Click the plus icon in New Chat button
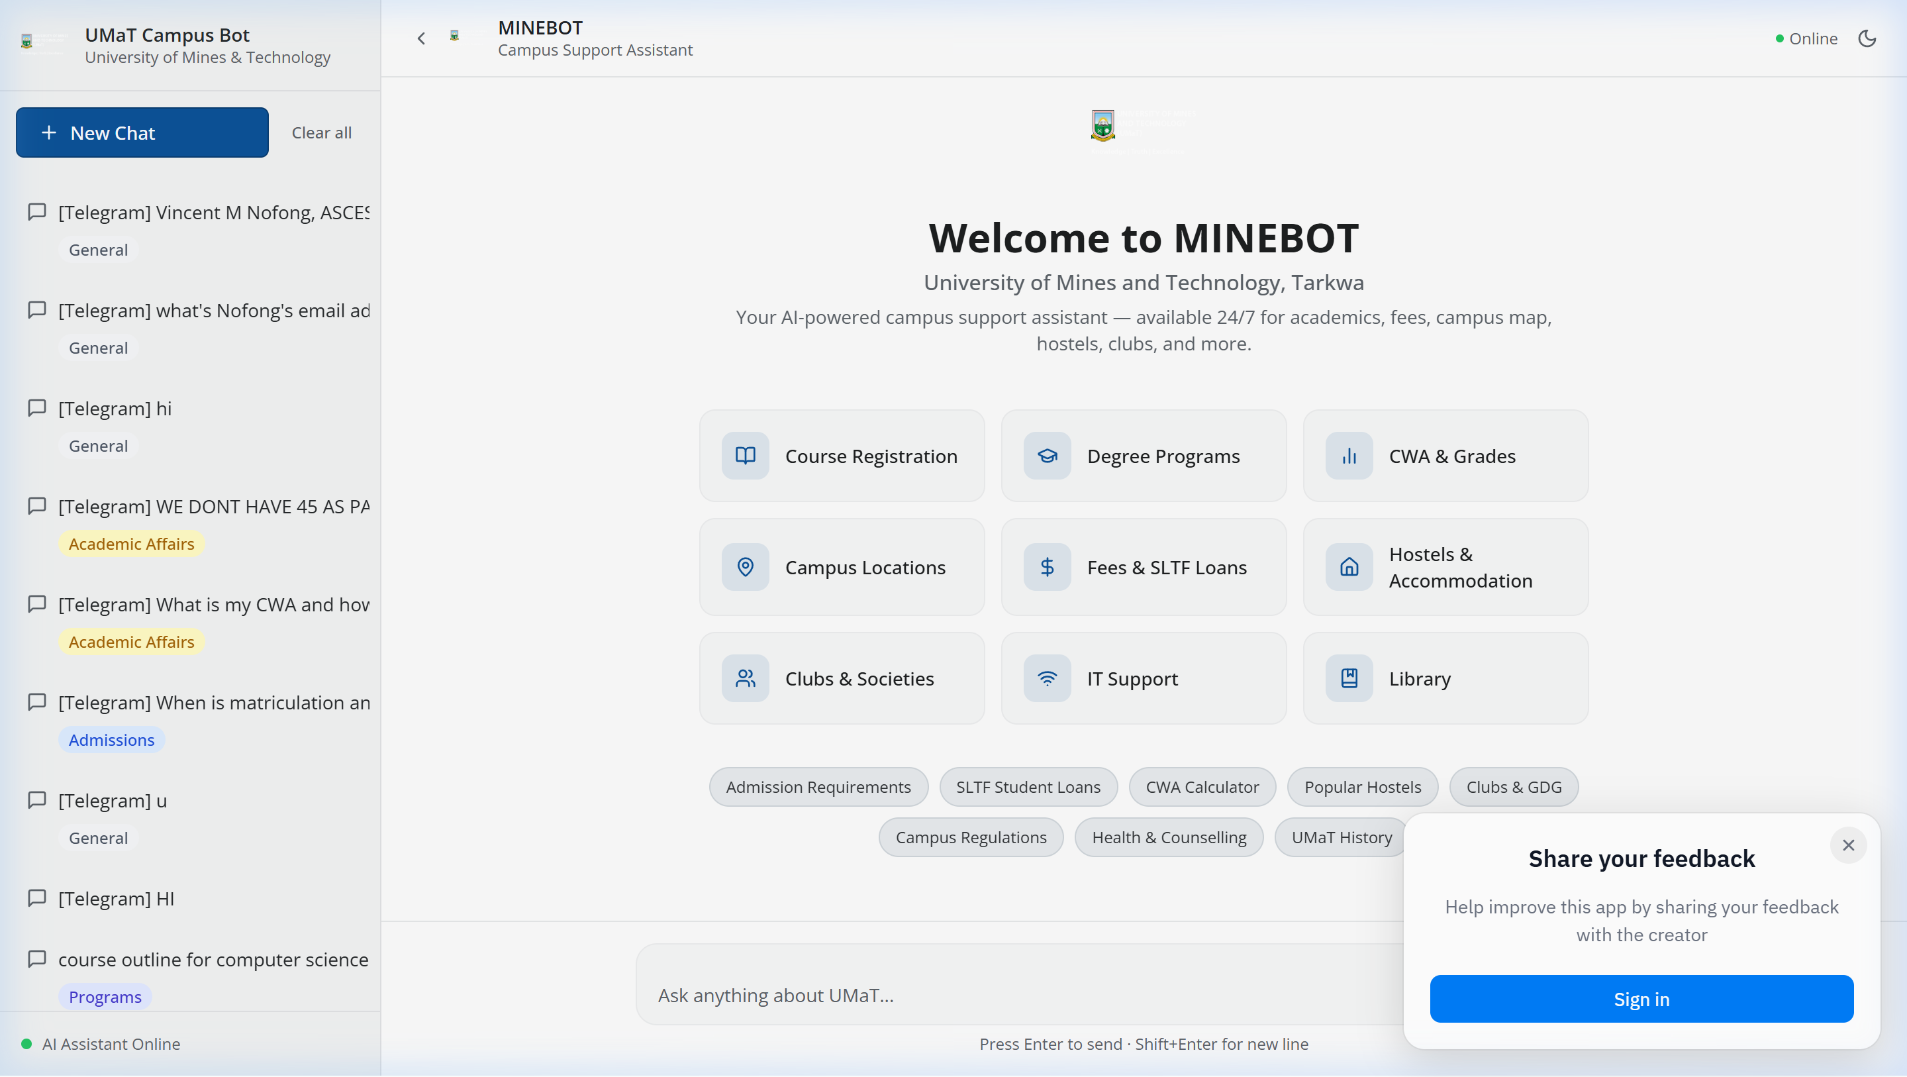 pyautogui.click(x=49, y=132)
